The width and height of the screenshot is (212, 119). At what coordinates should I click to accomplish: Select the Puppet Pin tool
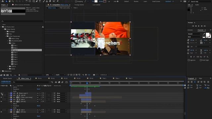pyautogui.click(x=58, y=1)
